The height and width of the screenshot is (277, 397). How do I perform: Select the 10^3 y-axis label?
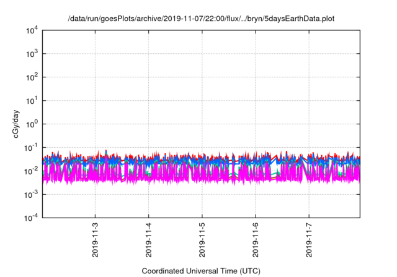pyautogui.click(x=32, y=54)
